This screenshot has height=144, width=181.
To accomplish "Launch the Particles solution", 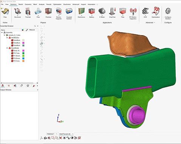I will (48, 12).
